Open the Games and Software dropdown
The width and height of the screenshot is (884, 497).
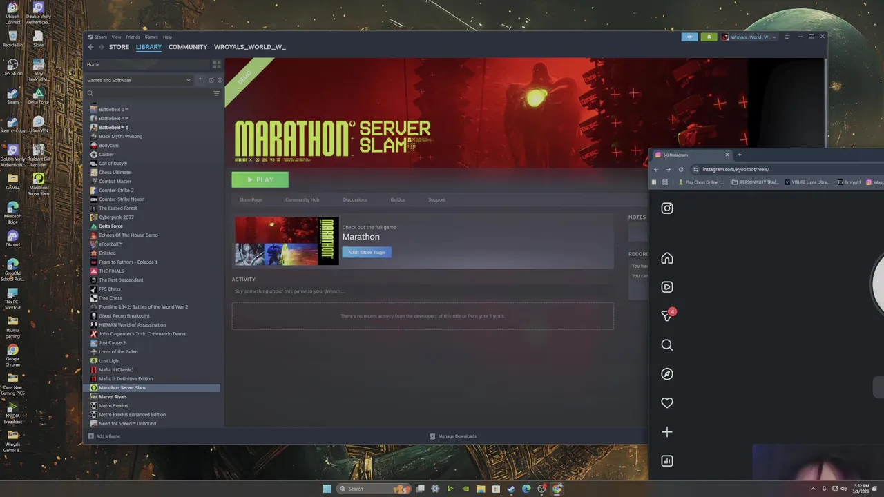[x=139, y=80]
